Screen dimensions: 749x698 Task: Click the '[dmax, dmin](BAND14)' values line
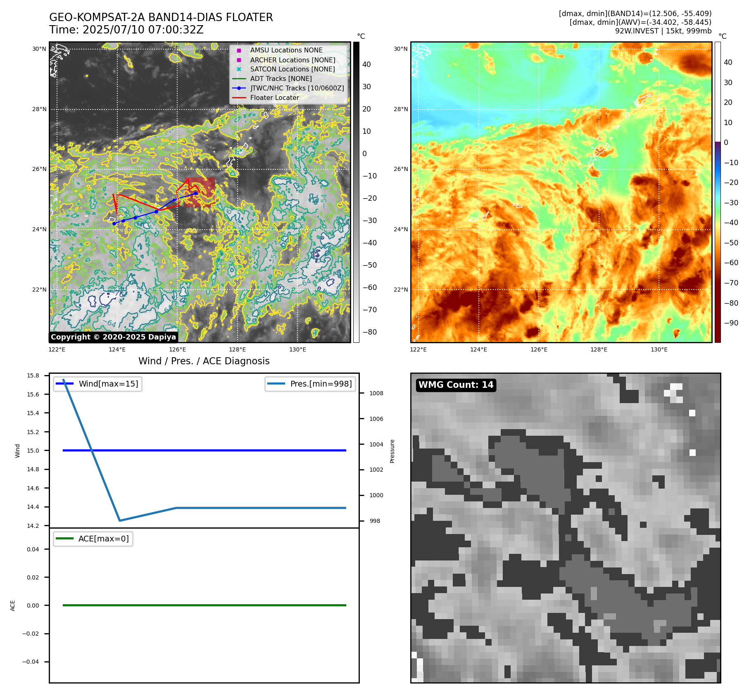(x=635, y=14)
